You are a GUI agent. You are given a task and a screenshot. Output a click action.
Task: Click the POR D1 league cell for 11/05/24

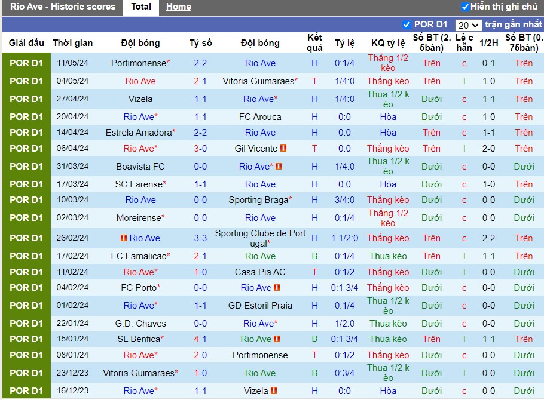[26, 63]
